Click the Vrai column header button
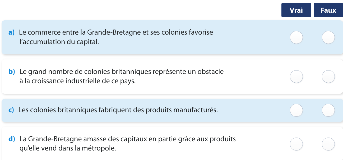Screen dimensions: 343x160 click(x=296, y=10)
